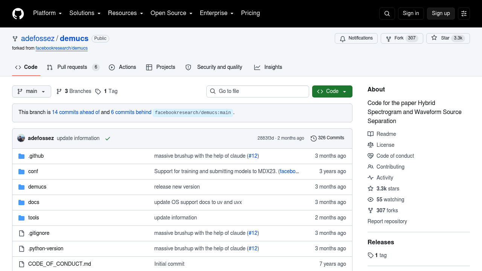Image resolution: width=482 pixels, height=271 pixels.
Task: Switch to Security and quality tab
Action: 214,67
